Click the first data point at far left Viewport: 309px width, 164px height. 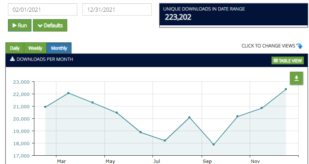[x=45, y=107]
